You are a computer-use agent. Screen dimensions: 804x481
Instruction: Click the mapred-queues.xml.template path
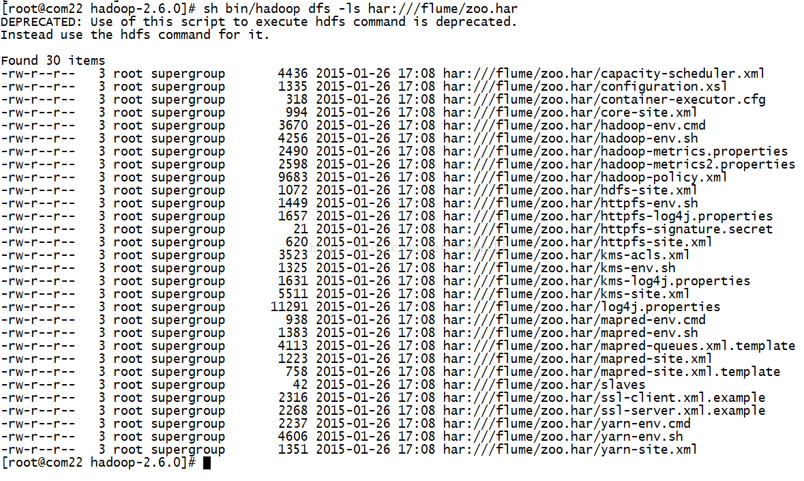click(619, 346)
